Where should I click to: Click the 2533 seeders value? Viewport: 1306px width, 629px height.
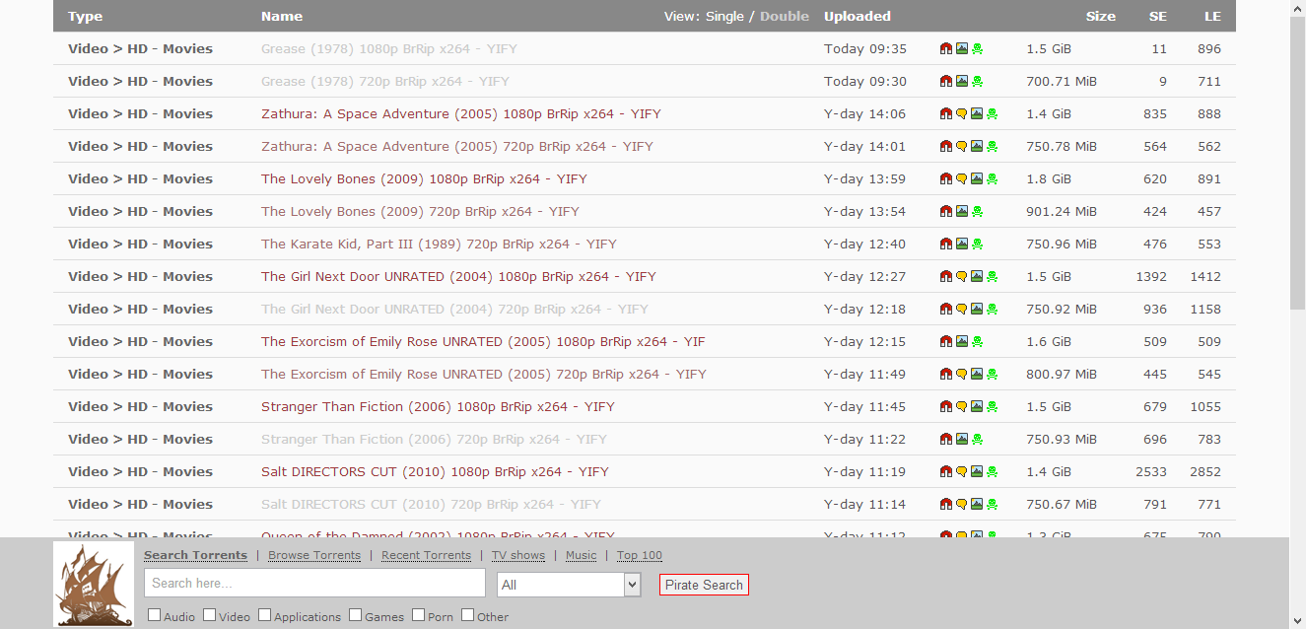[x=1151, y=471]
